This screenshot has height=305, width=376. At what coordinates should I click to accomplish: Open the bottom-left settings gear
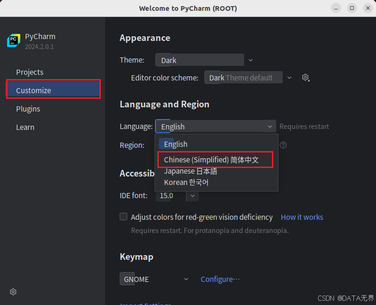point(13,291)
